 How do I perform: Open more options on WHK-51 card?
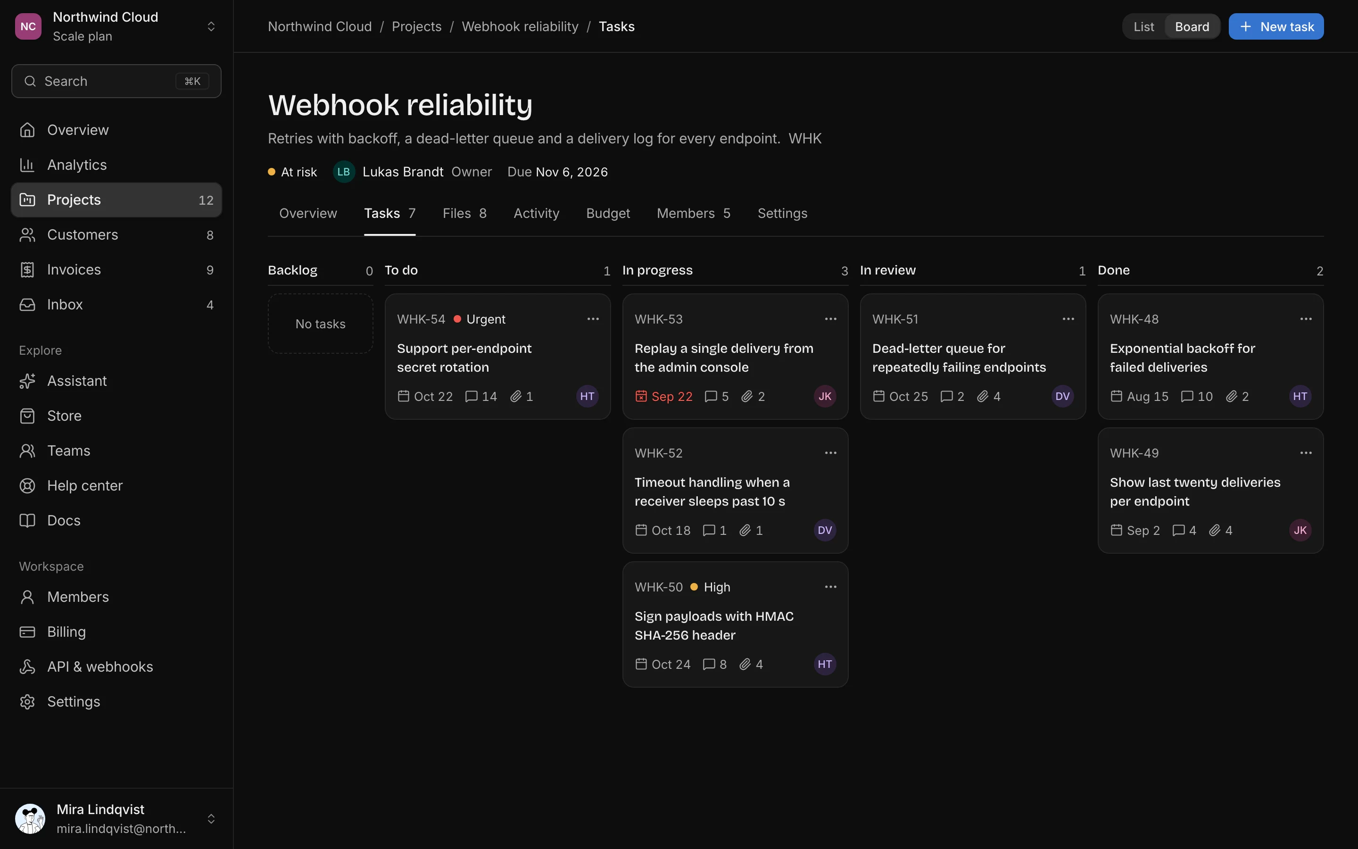[1068, 319]
